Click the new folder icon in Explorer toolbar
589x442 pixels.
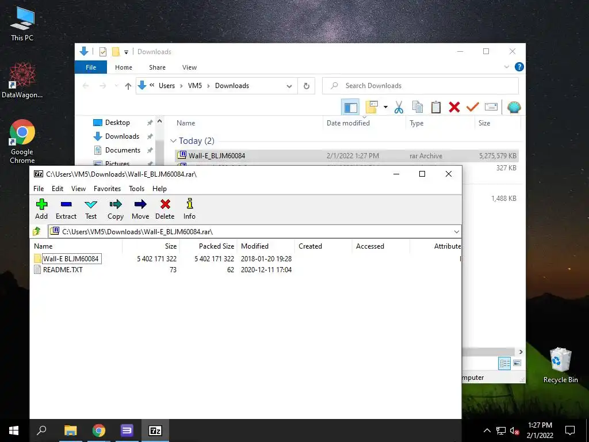click(x=372, y=107)
